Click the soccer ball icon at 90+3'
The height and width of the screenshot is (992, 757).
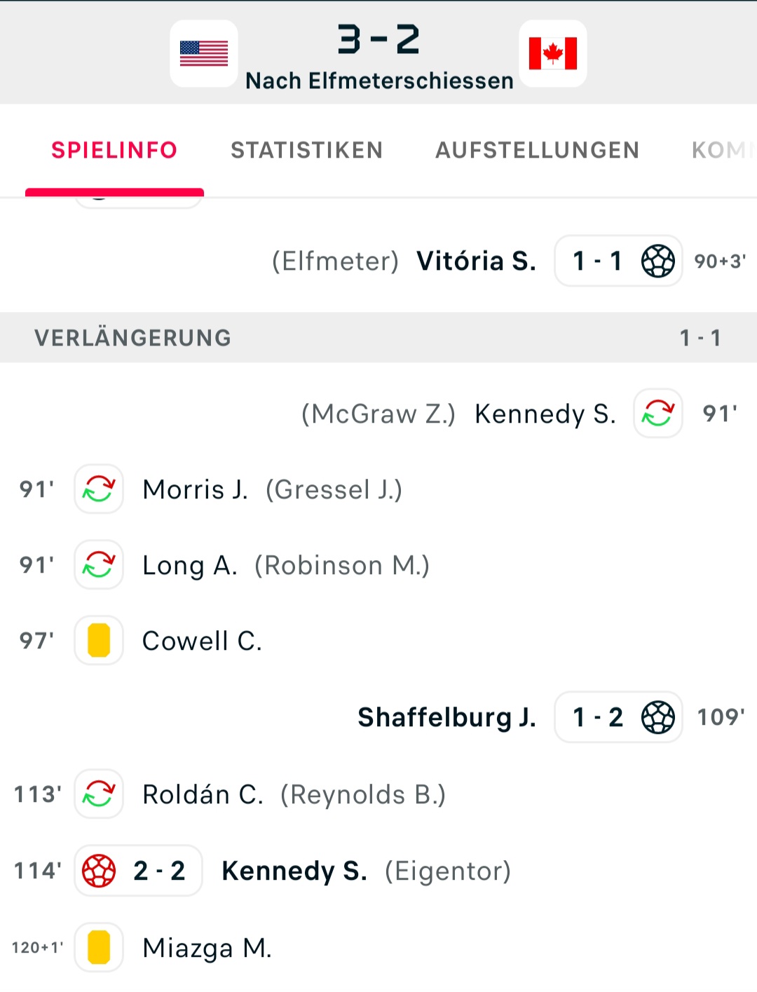pyautogui.click(x=658, y=261)
